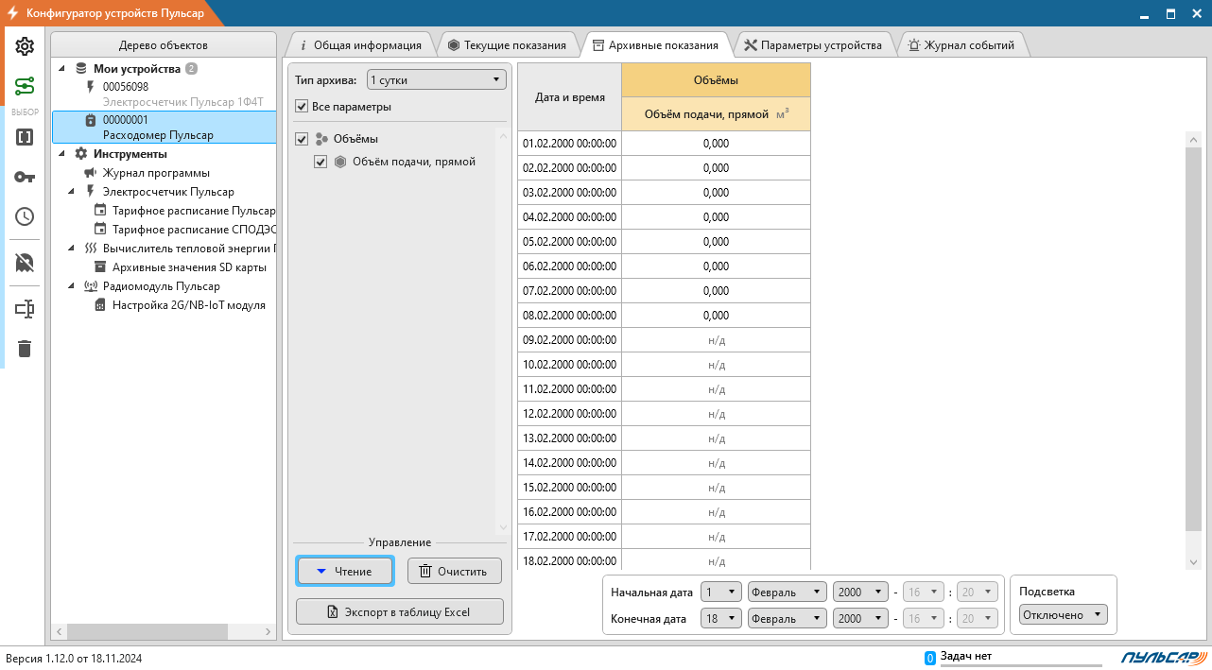Click the Пульсар logo in the status bar
This screenshot has height=670, width=1212.
point(1164,658)
